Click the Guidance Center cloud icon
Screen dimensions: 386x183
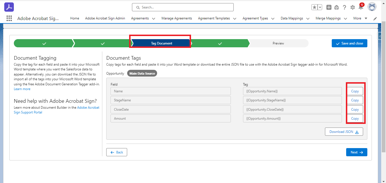point(337,7)
